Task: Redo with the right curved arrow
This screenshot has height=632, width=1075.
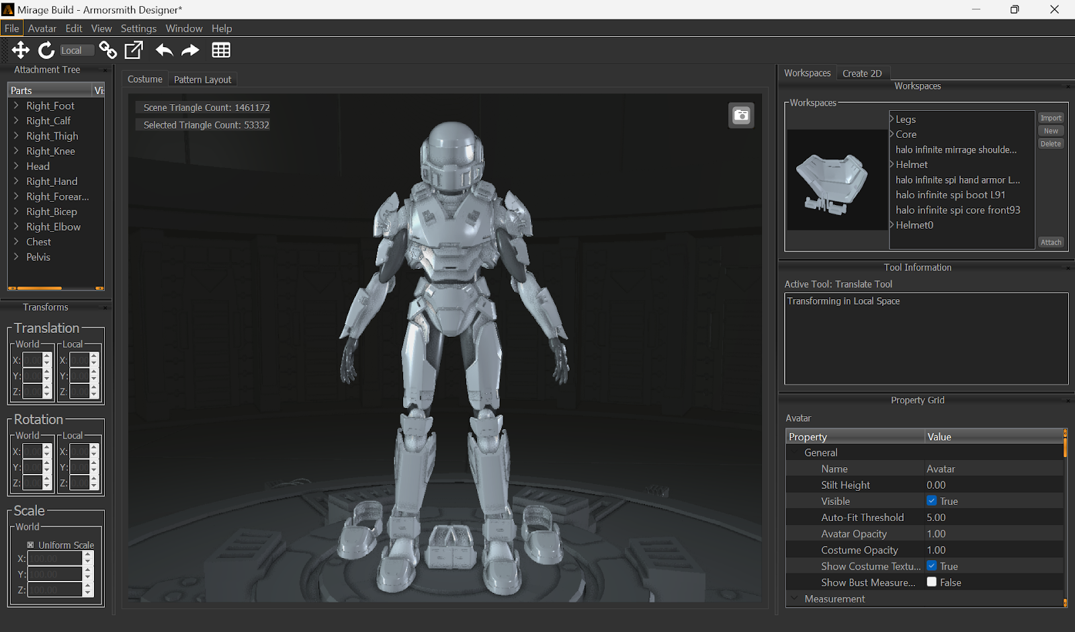Action: pyautogui.click(x=191, y=50)
